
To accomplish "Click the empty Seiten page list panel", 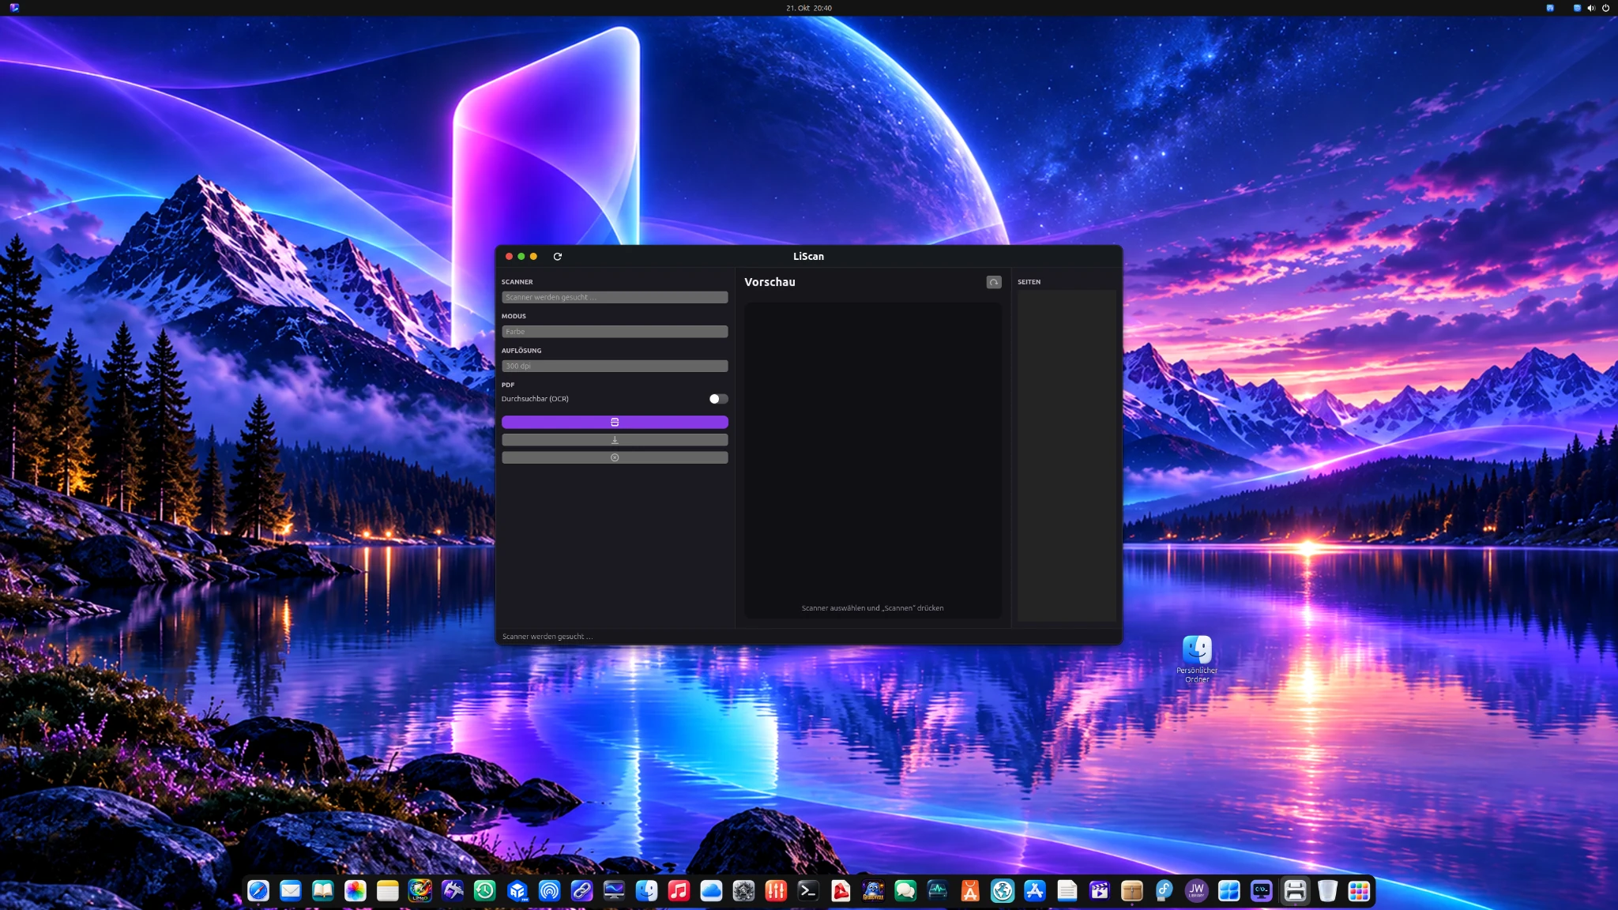I will 1067,456.
